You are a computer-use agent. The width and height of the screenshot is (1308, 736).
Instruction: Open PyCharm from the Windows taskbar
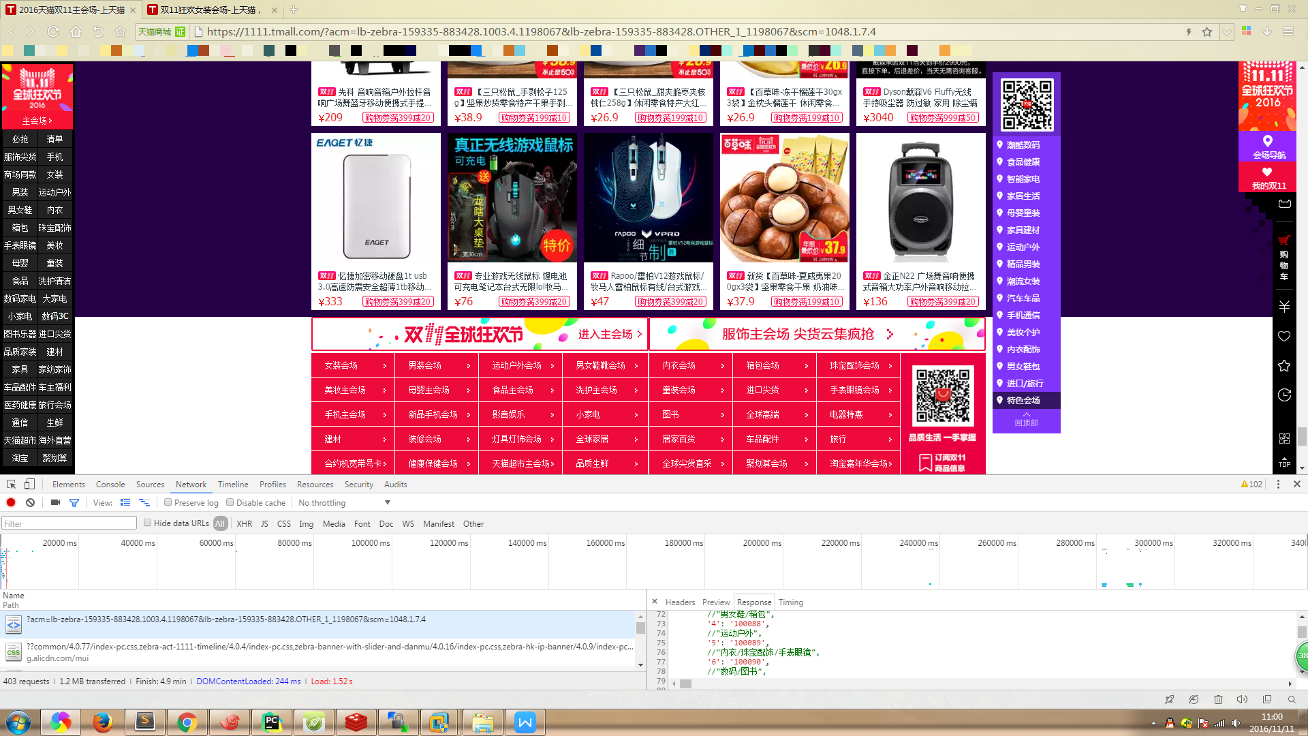tap(272, 722)
